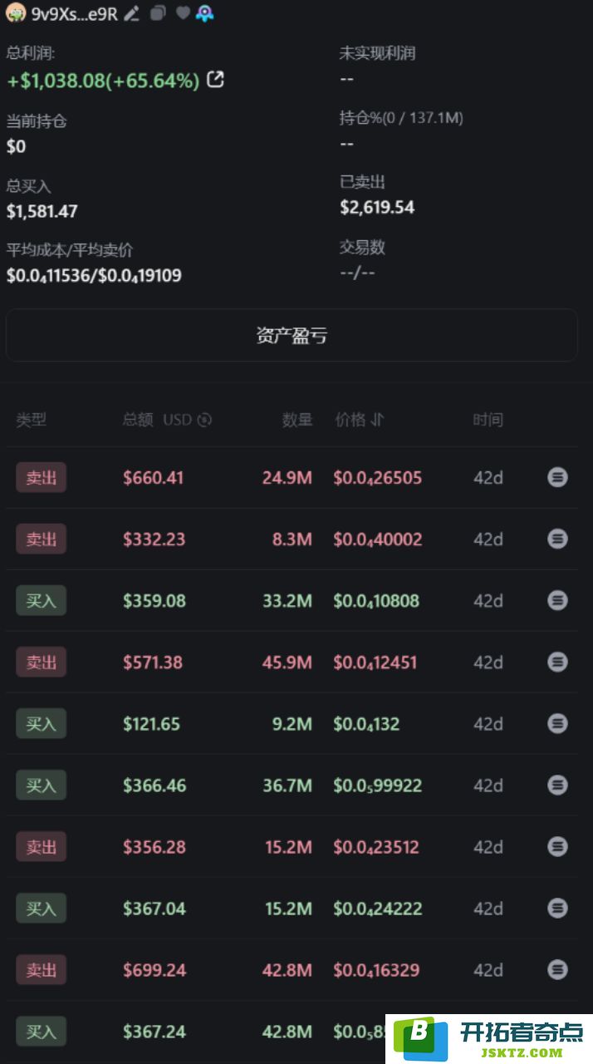Sort by 价格 column arrows

tap(378, 420)
